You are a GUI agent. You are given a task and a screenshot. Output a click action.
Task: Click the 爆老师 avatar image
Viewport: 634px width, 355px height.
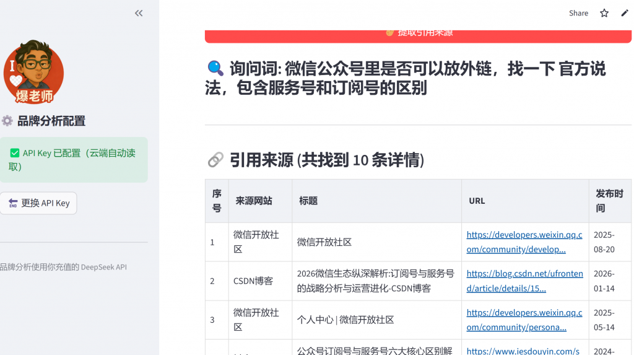coord(33,72)
